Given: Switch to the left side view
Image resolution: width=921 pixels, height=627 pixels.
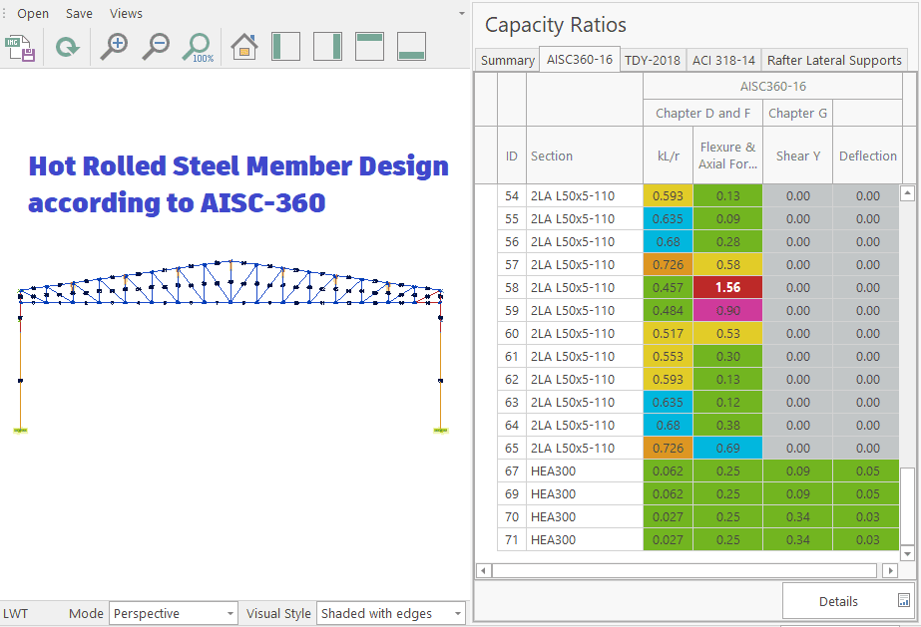Looking at the screenshot, I should click(x=286, y=47).
